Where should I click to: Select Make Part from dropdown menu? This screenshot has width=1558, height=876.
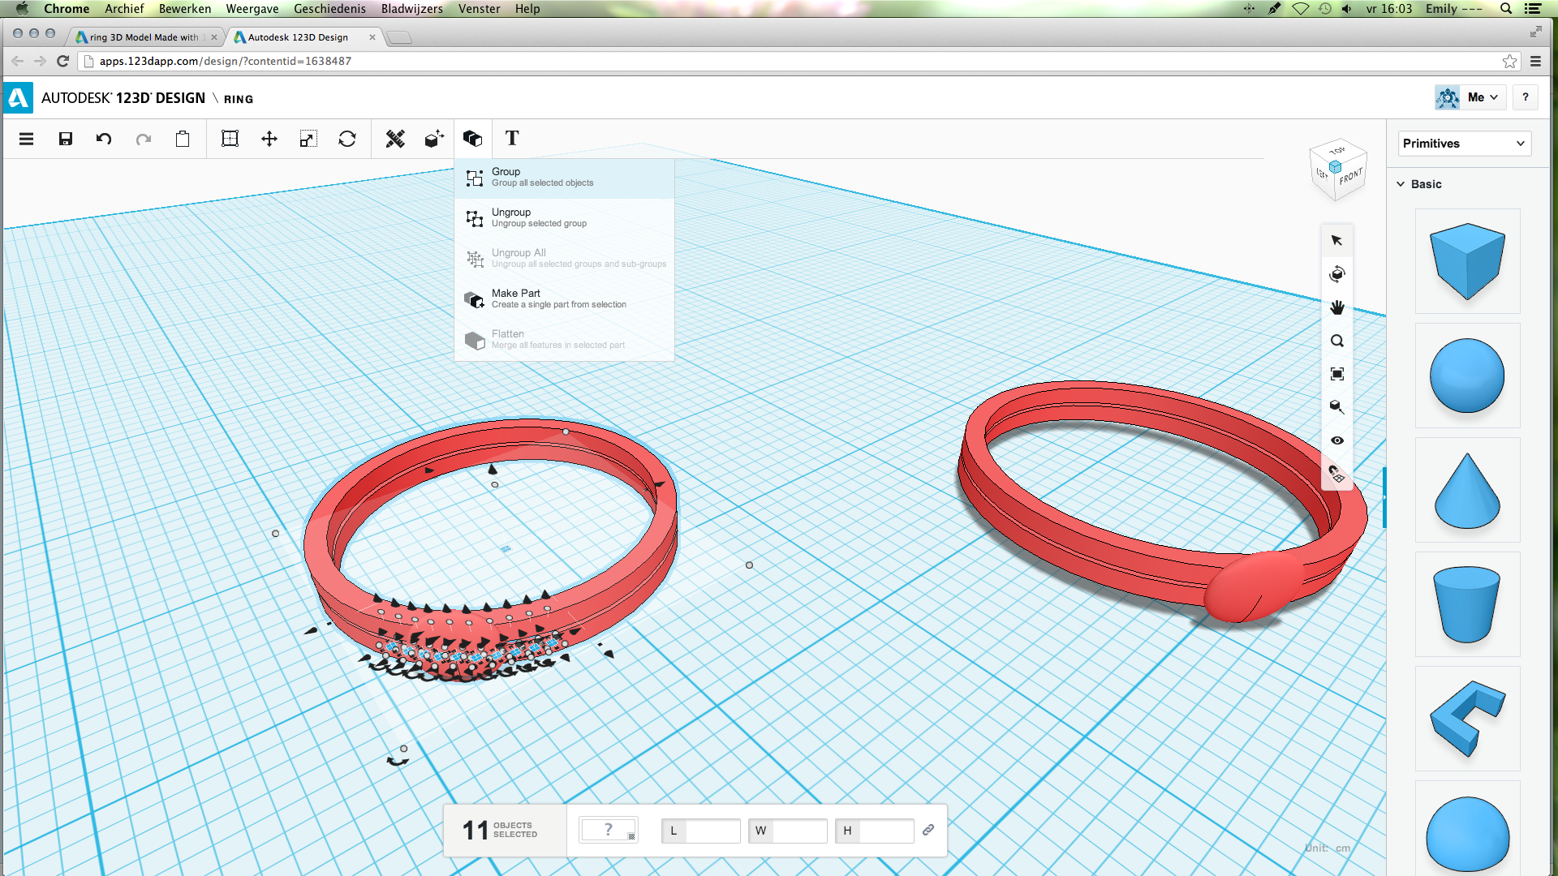coord(516,298)
